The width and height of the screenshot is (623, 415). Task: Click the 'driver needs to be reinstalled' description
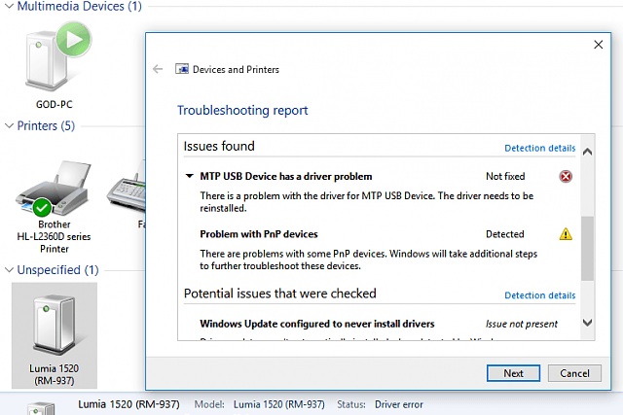(x=366, y=201)
